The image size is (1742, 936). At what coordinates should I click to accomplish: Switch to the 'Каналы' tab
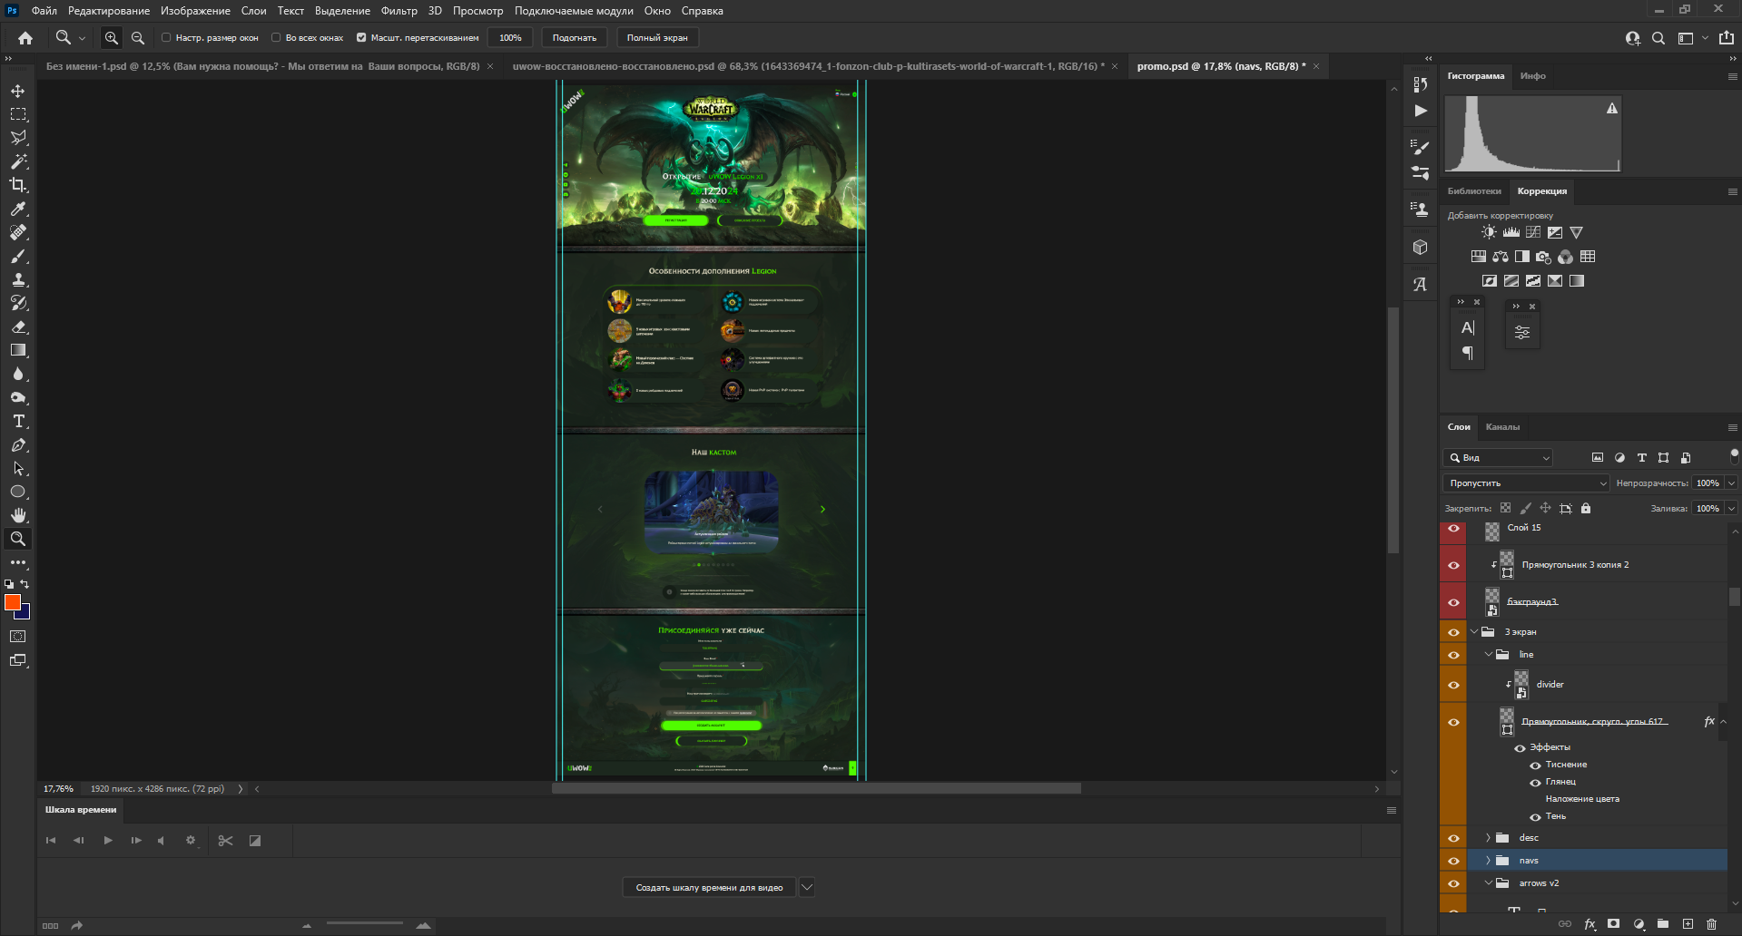pos(1502,427)
